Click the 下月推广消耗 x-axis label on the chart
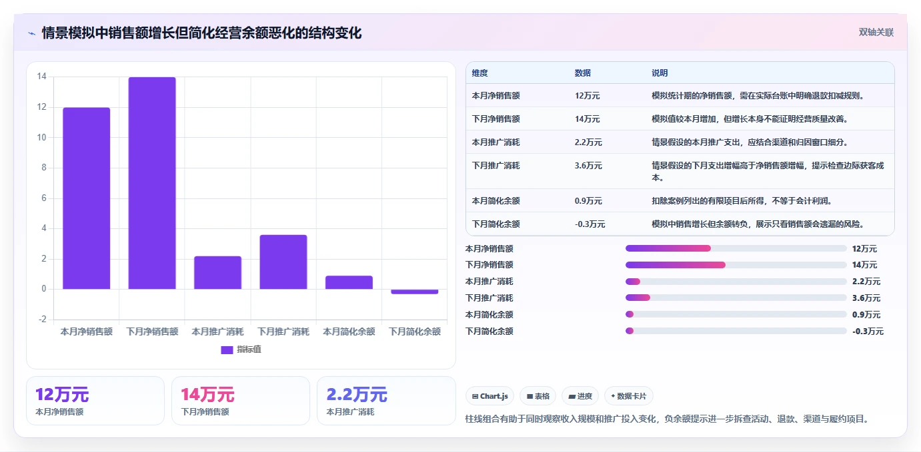921x452 pixels. 283,332
